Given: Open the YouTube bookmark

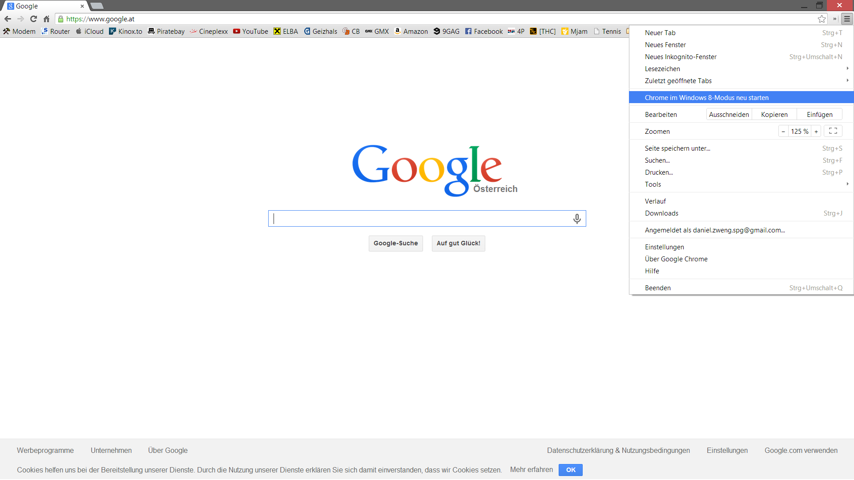Looking at the screenshot, I should [x=250, y=31].
